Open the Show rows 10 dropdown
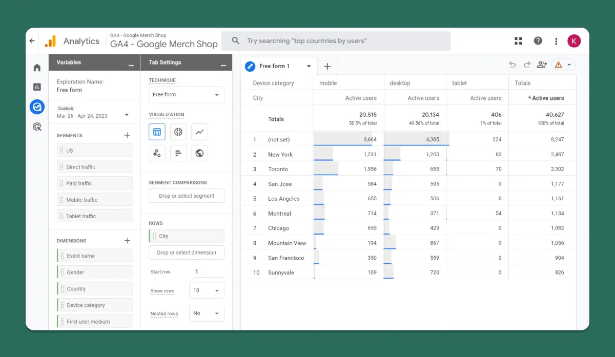 point(207,290)
